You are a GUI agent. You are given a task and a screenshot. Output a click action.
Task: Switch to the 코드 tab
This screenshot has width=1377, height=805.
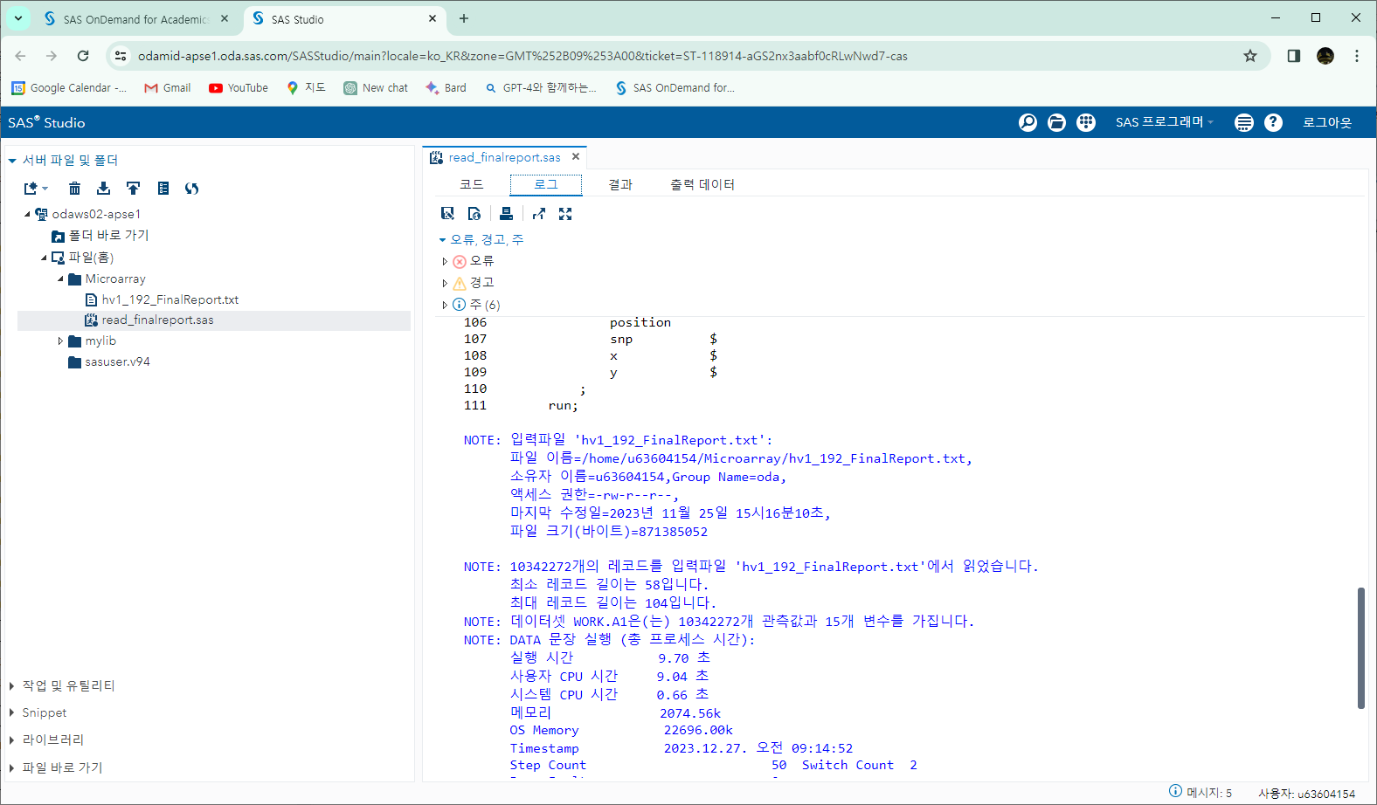click(x=472, y=184)
